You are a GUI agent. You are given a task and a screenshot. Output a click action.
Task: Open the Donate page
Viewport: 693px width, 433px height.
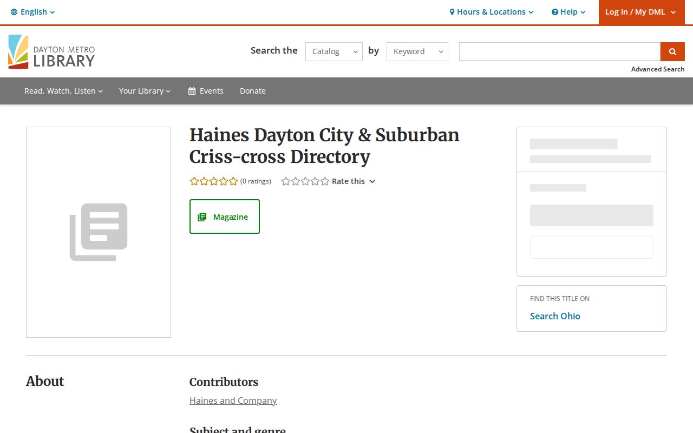click(253, 91)
